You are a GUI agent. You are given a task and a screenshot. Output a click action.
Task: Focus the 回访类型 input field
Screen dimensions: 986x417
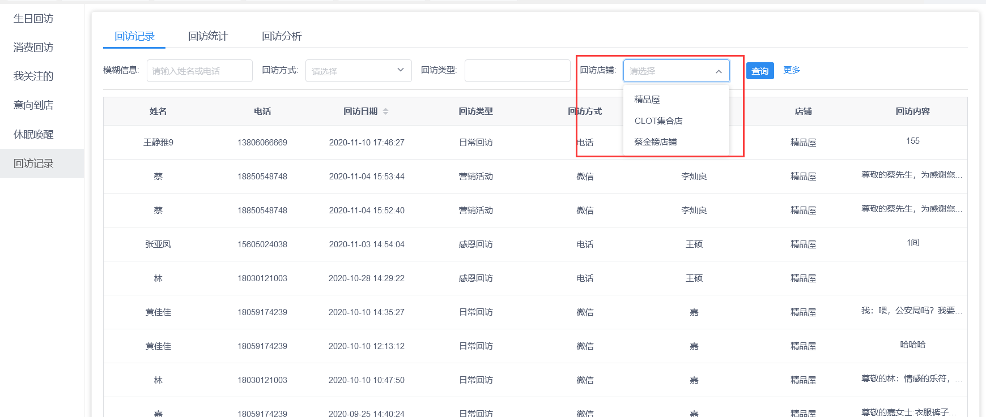pos(517,71)
